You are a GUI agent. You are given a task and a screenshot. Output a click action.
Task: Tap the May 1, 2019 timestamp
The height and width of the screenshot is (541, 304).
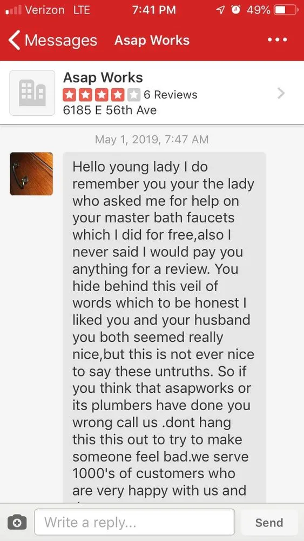pos(152,140)
